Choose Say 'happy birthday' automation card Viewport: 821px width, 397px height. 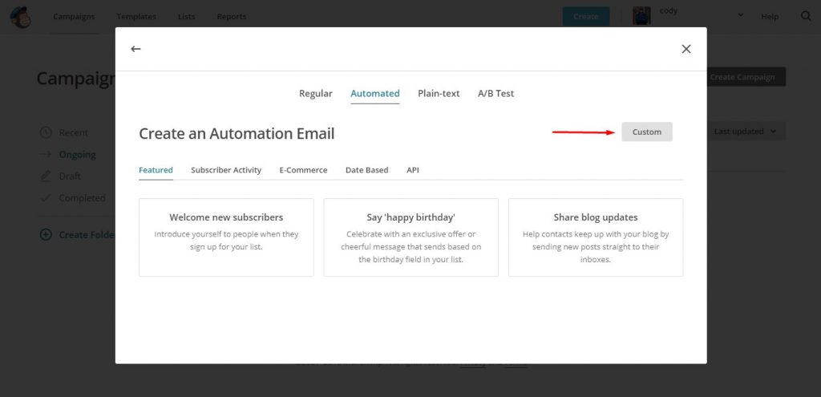[411, 237]
